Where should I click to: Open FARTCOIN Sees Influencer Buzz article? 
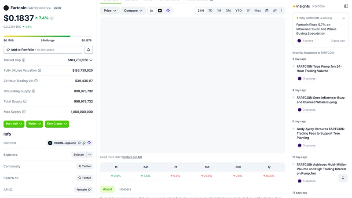point(321,100)
